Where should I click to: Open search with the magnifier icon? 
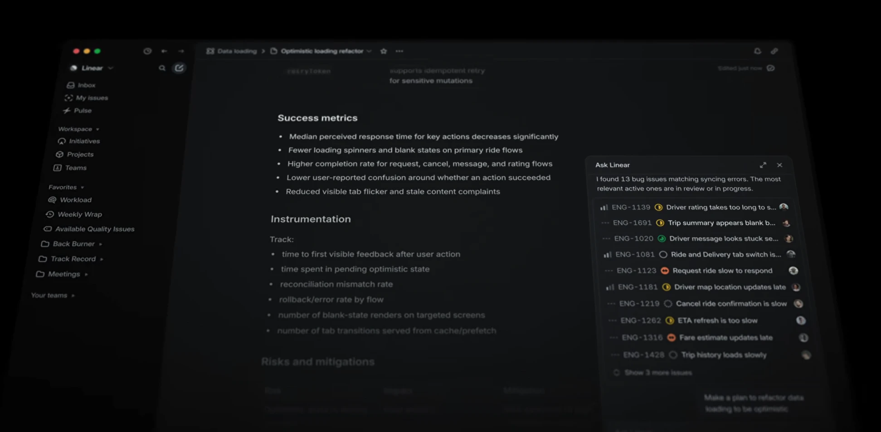162,68
